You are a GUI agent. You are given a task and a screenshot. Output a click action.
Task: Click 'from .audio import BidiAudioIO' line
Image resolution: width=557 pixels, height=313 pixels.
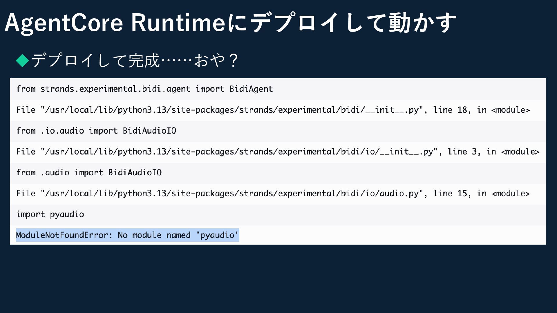tap(89, 173)
